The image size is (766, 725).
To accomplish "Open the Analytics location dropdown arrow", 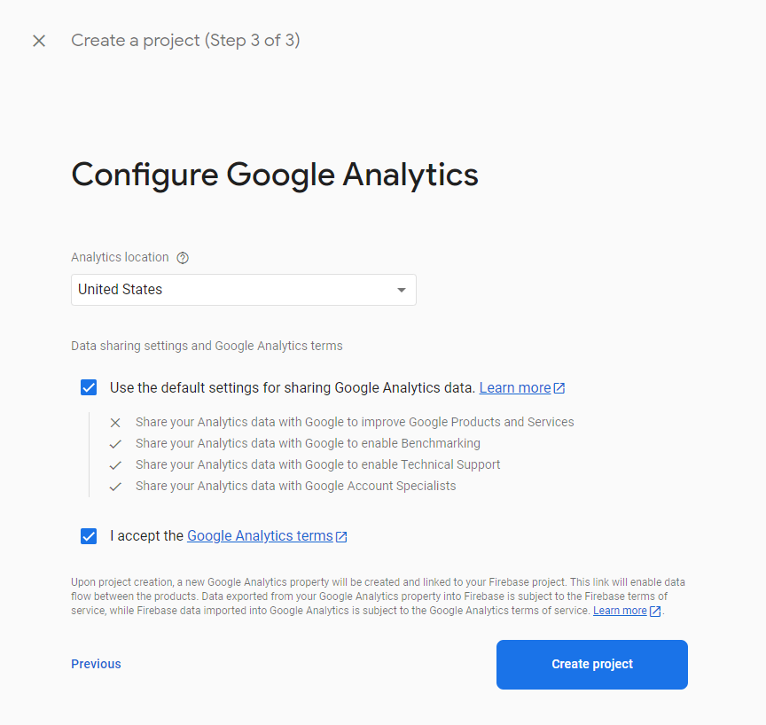I will coord(402,290).
